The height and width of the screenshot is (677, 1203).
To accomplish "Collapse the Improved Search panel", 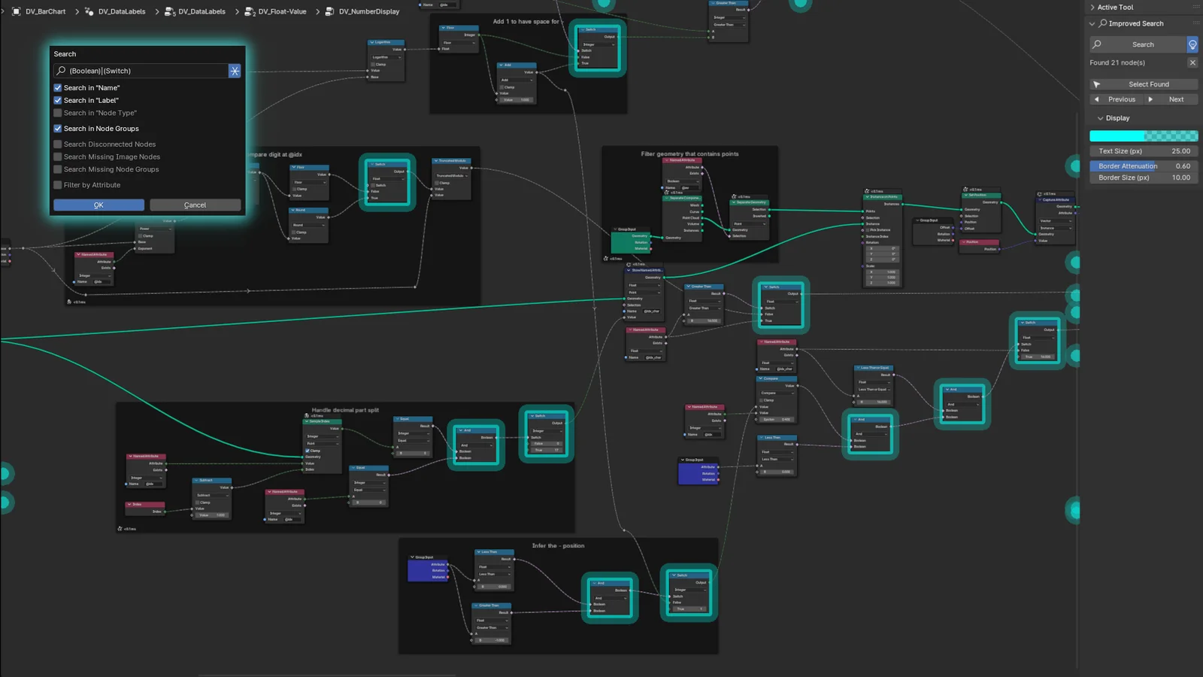I will coord(1092,23).
